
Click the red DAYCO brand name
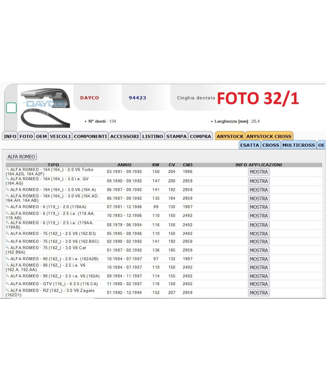[x=89, y=98]
